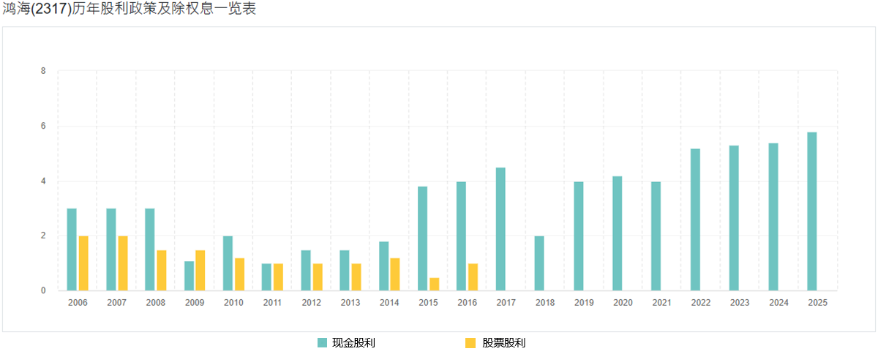
Task: Click the 2008 stock dividend yellow bar
Action: coord(162,271)
